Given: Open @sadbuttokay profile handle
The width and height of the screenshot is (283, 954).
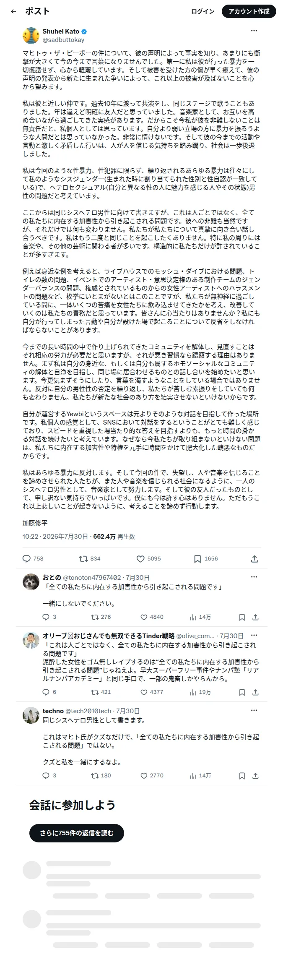Looking at the screenshot, I should [63, 40].
